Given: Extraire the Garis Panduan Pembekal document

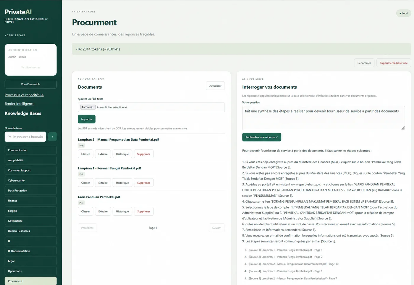Looking at the screenshot, I should (x=103, y=211).
